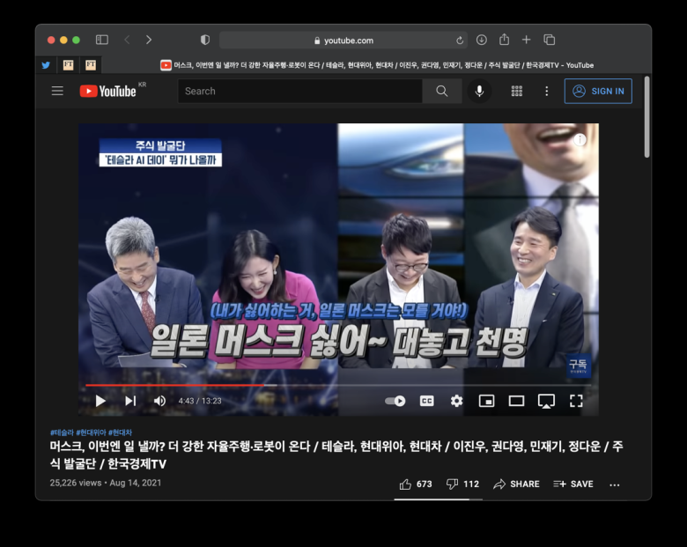
Task: Open the pinned Twitter tab
Action: (x=46, y=65)
